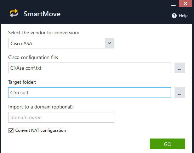Start conversion with the GO button

point(167,144)
